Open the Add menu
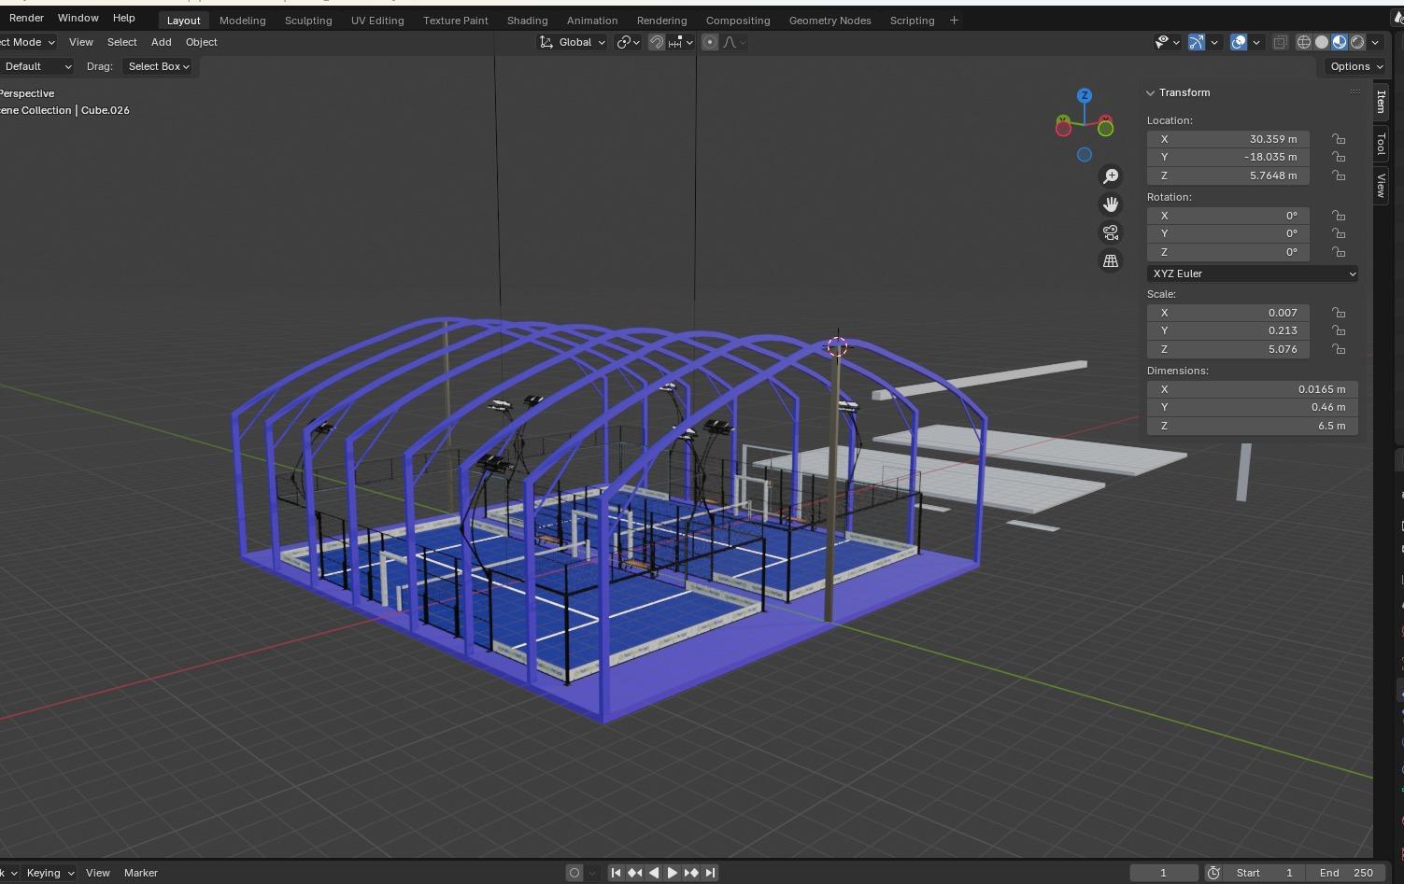Image resolution: width=1404 pixels, height=884 pixels. click(161, 42)
